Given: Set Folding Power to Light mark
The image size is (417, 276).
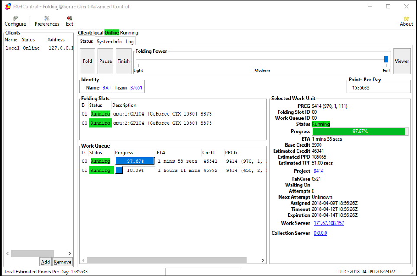Looking at the screenshot, I should (138, 70).
